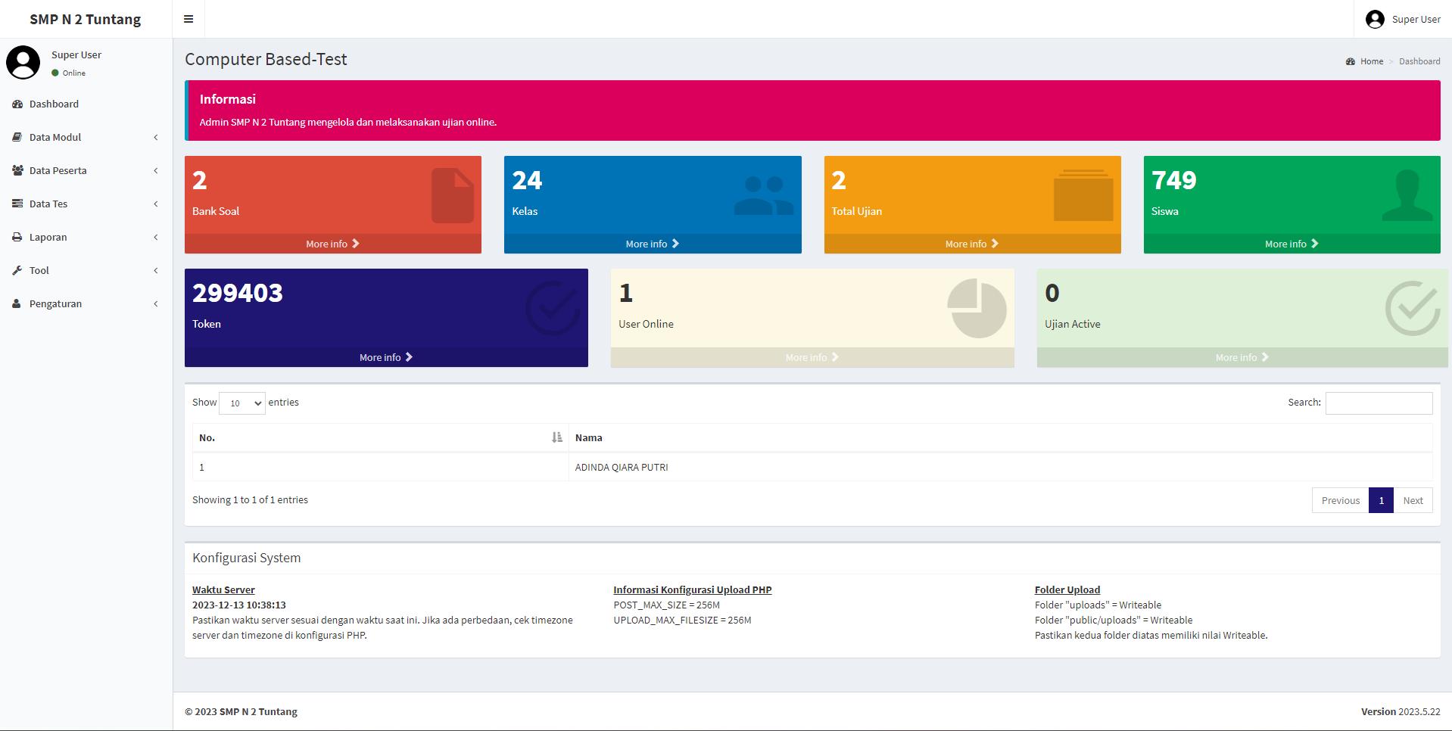Click the Showing 1 to 1 of 1 entries text

(x=250, y=499)
